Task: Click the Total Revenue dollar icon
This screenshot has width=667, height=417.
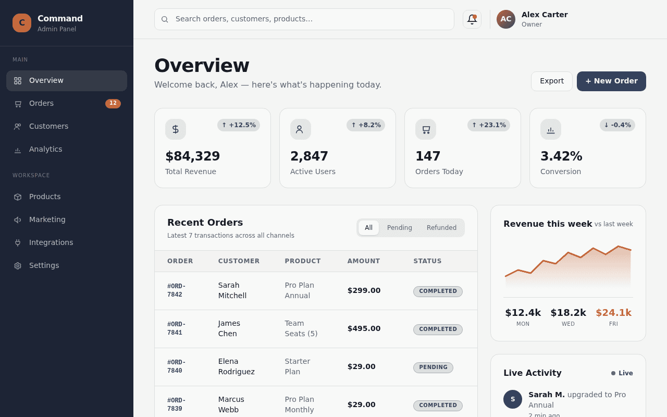Action: 176,129
